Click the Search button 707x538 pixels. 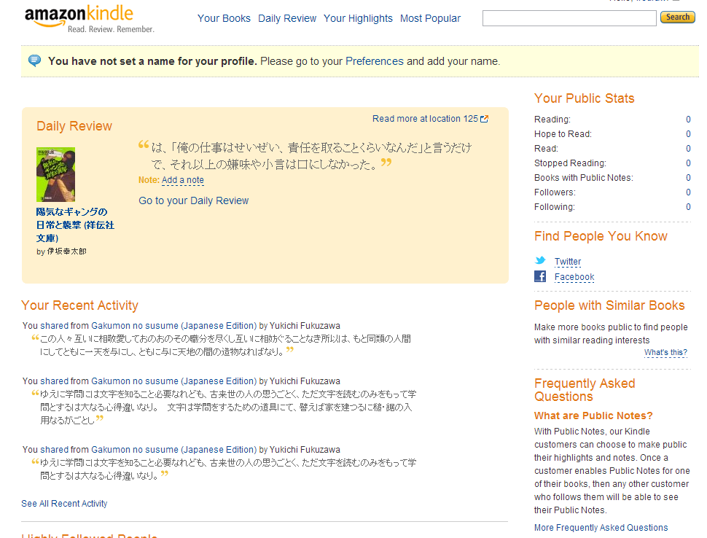tap(678, 17)
